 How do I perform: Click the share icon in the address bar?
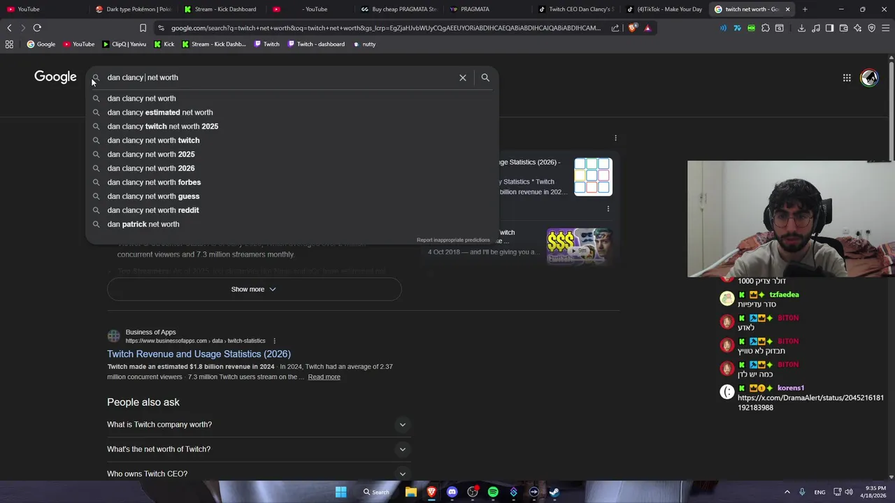(x=615, y=28)
